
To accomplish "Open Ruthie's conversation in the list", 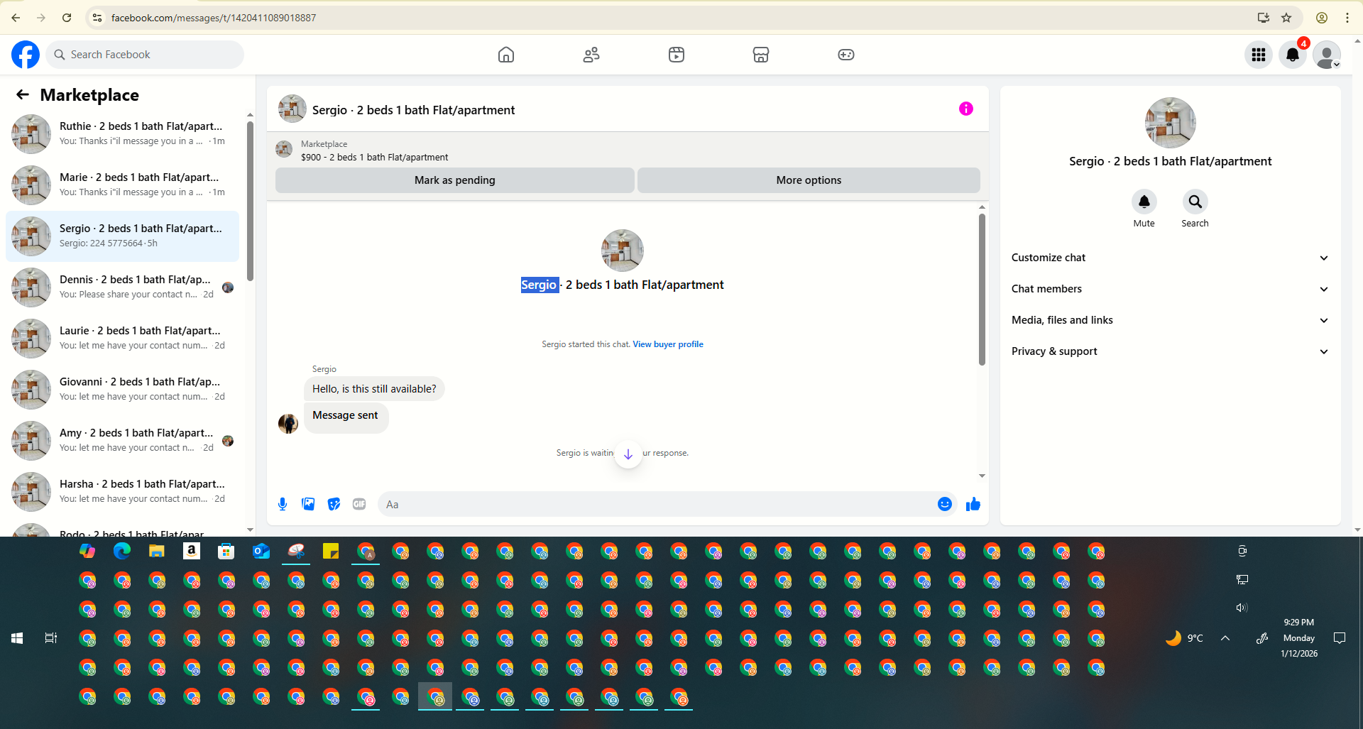I will tap(122, 133).
